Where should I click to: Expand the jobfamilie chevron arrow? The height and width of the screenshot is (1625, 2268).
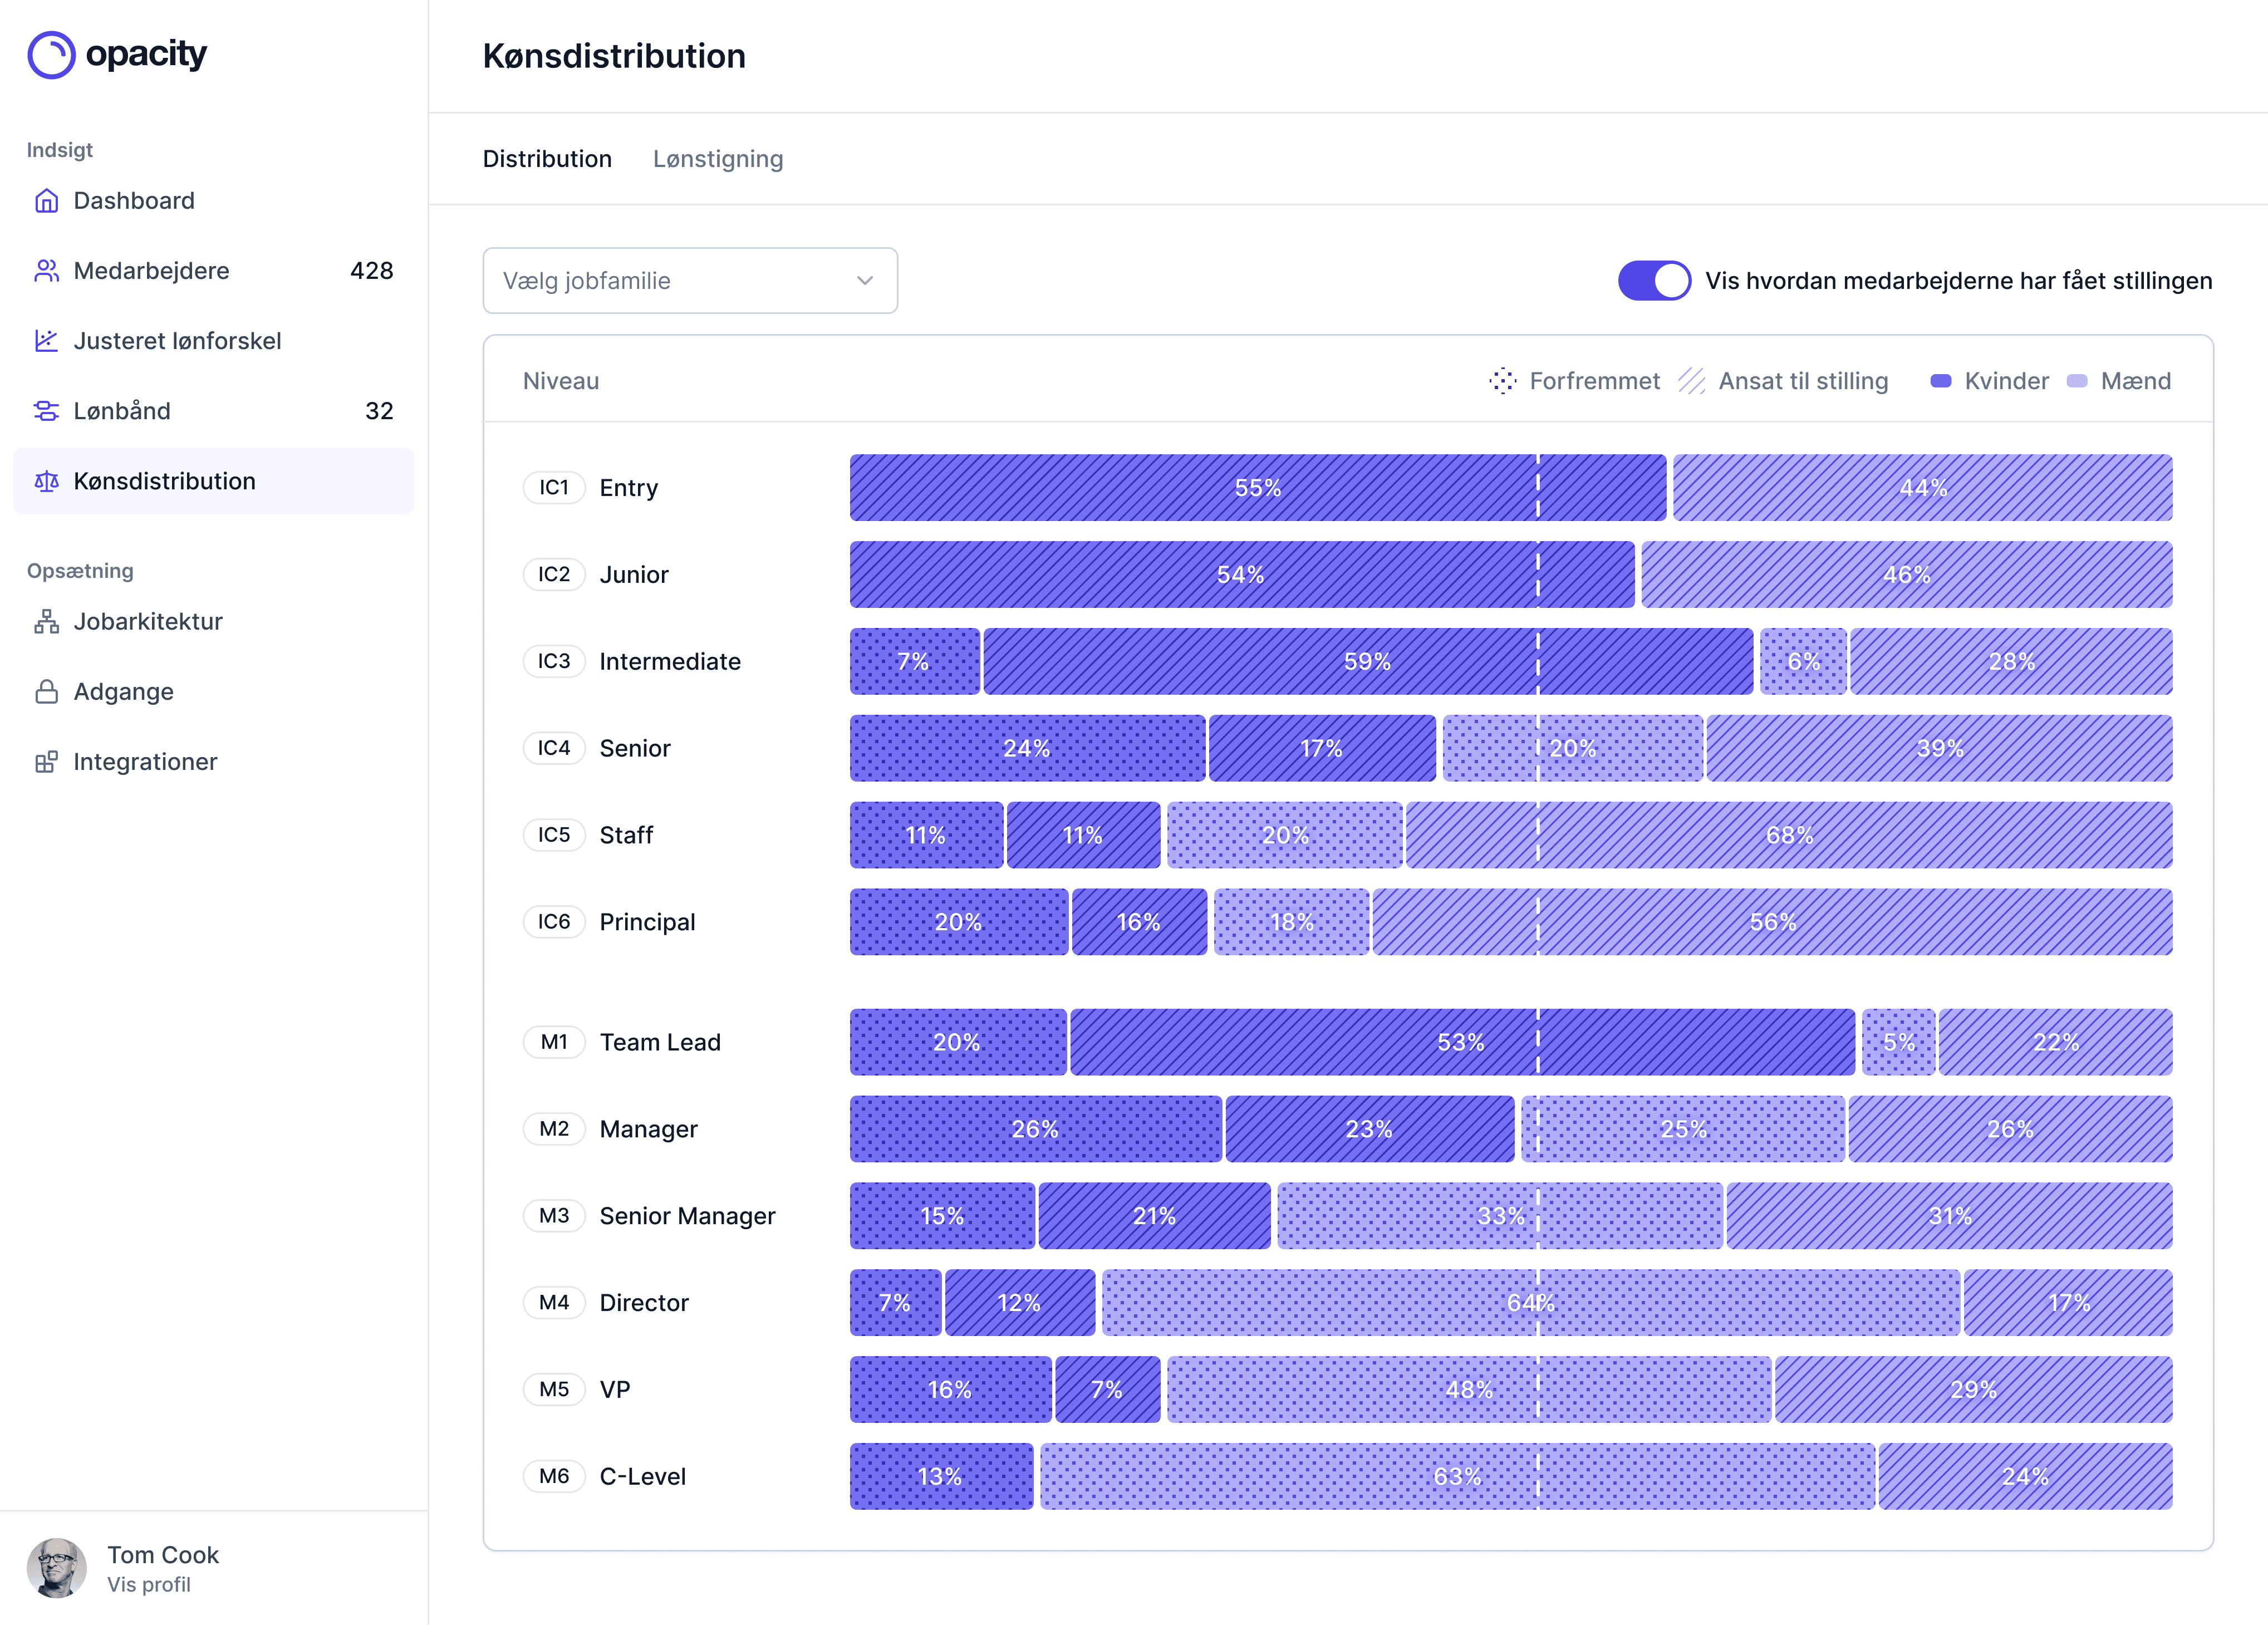[x=864, y=281]
